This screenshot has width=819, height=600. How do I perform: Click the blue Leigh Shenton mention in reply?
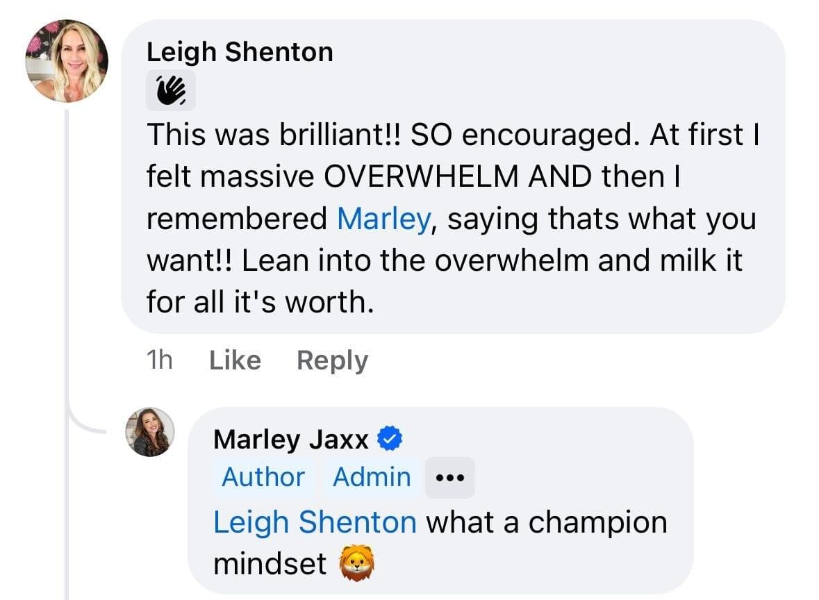click(315, 522)
